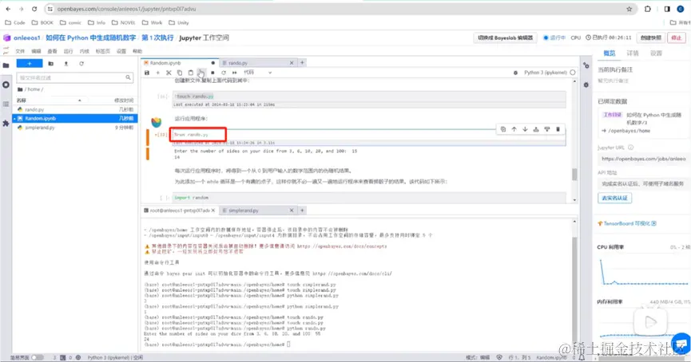Open the property inspector gears icon

(586, 65)
